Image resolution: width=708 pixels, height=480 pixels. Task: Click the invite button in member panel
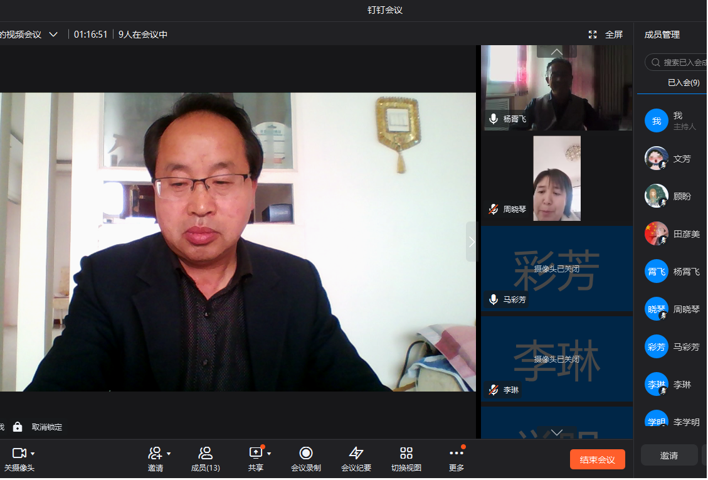[x=668, y=455]
